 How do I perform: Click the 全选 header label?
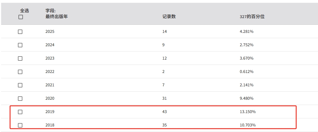(24, 11)
